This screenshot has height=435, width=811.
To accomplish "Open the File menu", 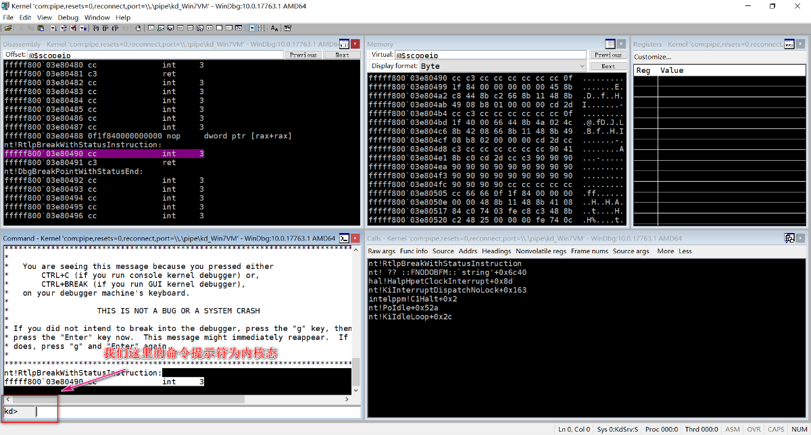I will 8,17.
